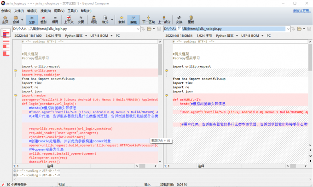Click right pane copy-left arrow near urllib.request
The height and width of the screenshot is (187, 313).
pyautogui.click(x=166, y=70)
